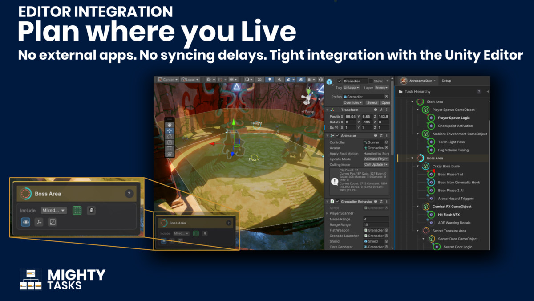
Task: Select the Player Spawn Logic task
Action: pos(453,118)
